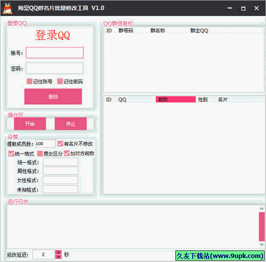Click the 群主QQ column header
The image size is (266, 262).
[199, 31]
